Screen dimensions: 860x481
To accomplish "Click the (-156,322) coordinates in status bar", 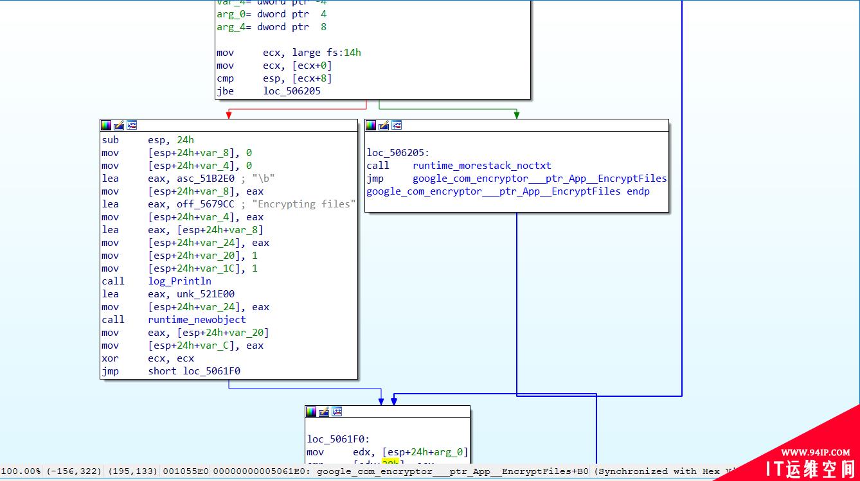I will point(74,471).
